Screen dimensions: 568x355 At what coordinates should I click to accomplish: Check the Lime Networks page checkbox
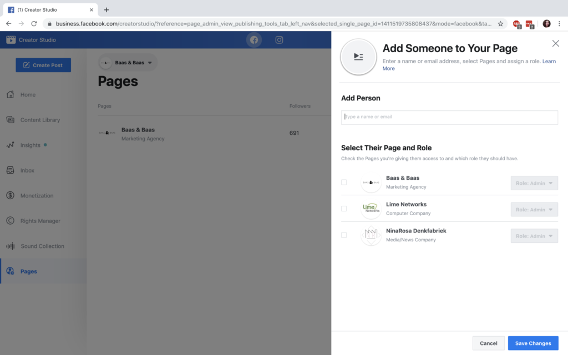tap(344, 209)
